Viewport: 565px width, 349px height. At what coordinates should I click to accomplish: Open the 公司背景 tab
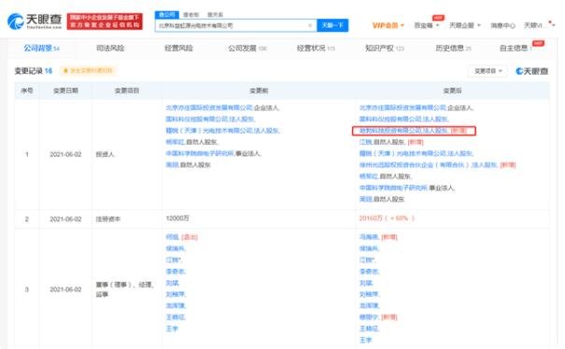(41, 48)
